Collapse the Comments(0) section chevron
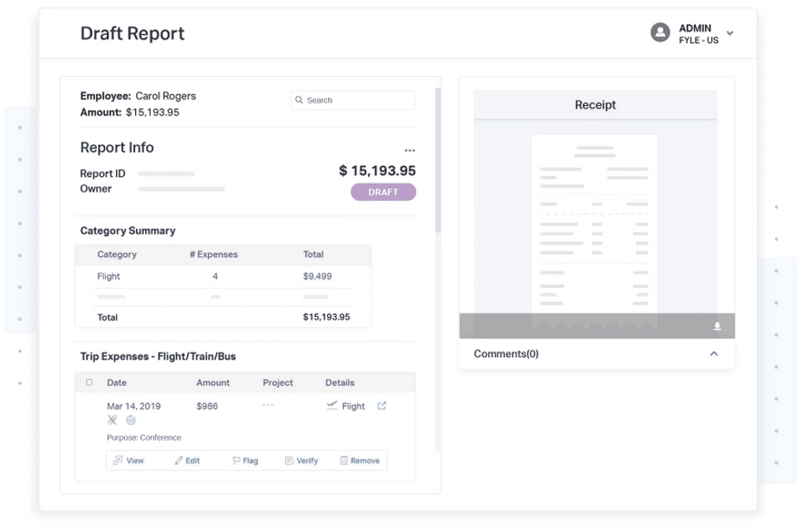This screenshot has height=528, width=801. click(x=713, y=354)
